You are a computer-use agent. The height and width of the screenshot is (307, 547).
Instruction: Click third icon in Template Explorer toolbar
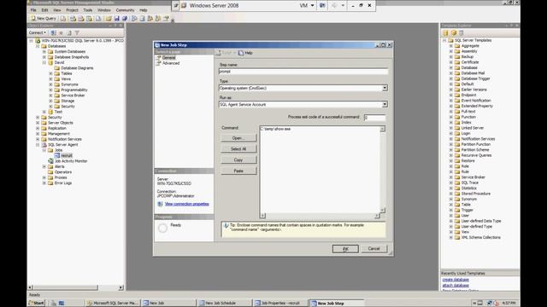tap(462, 32)
